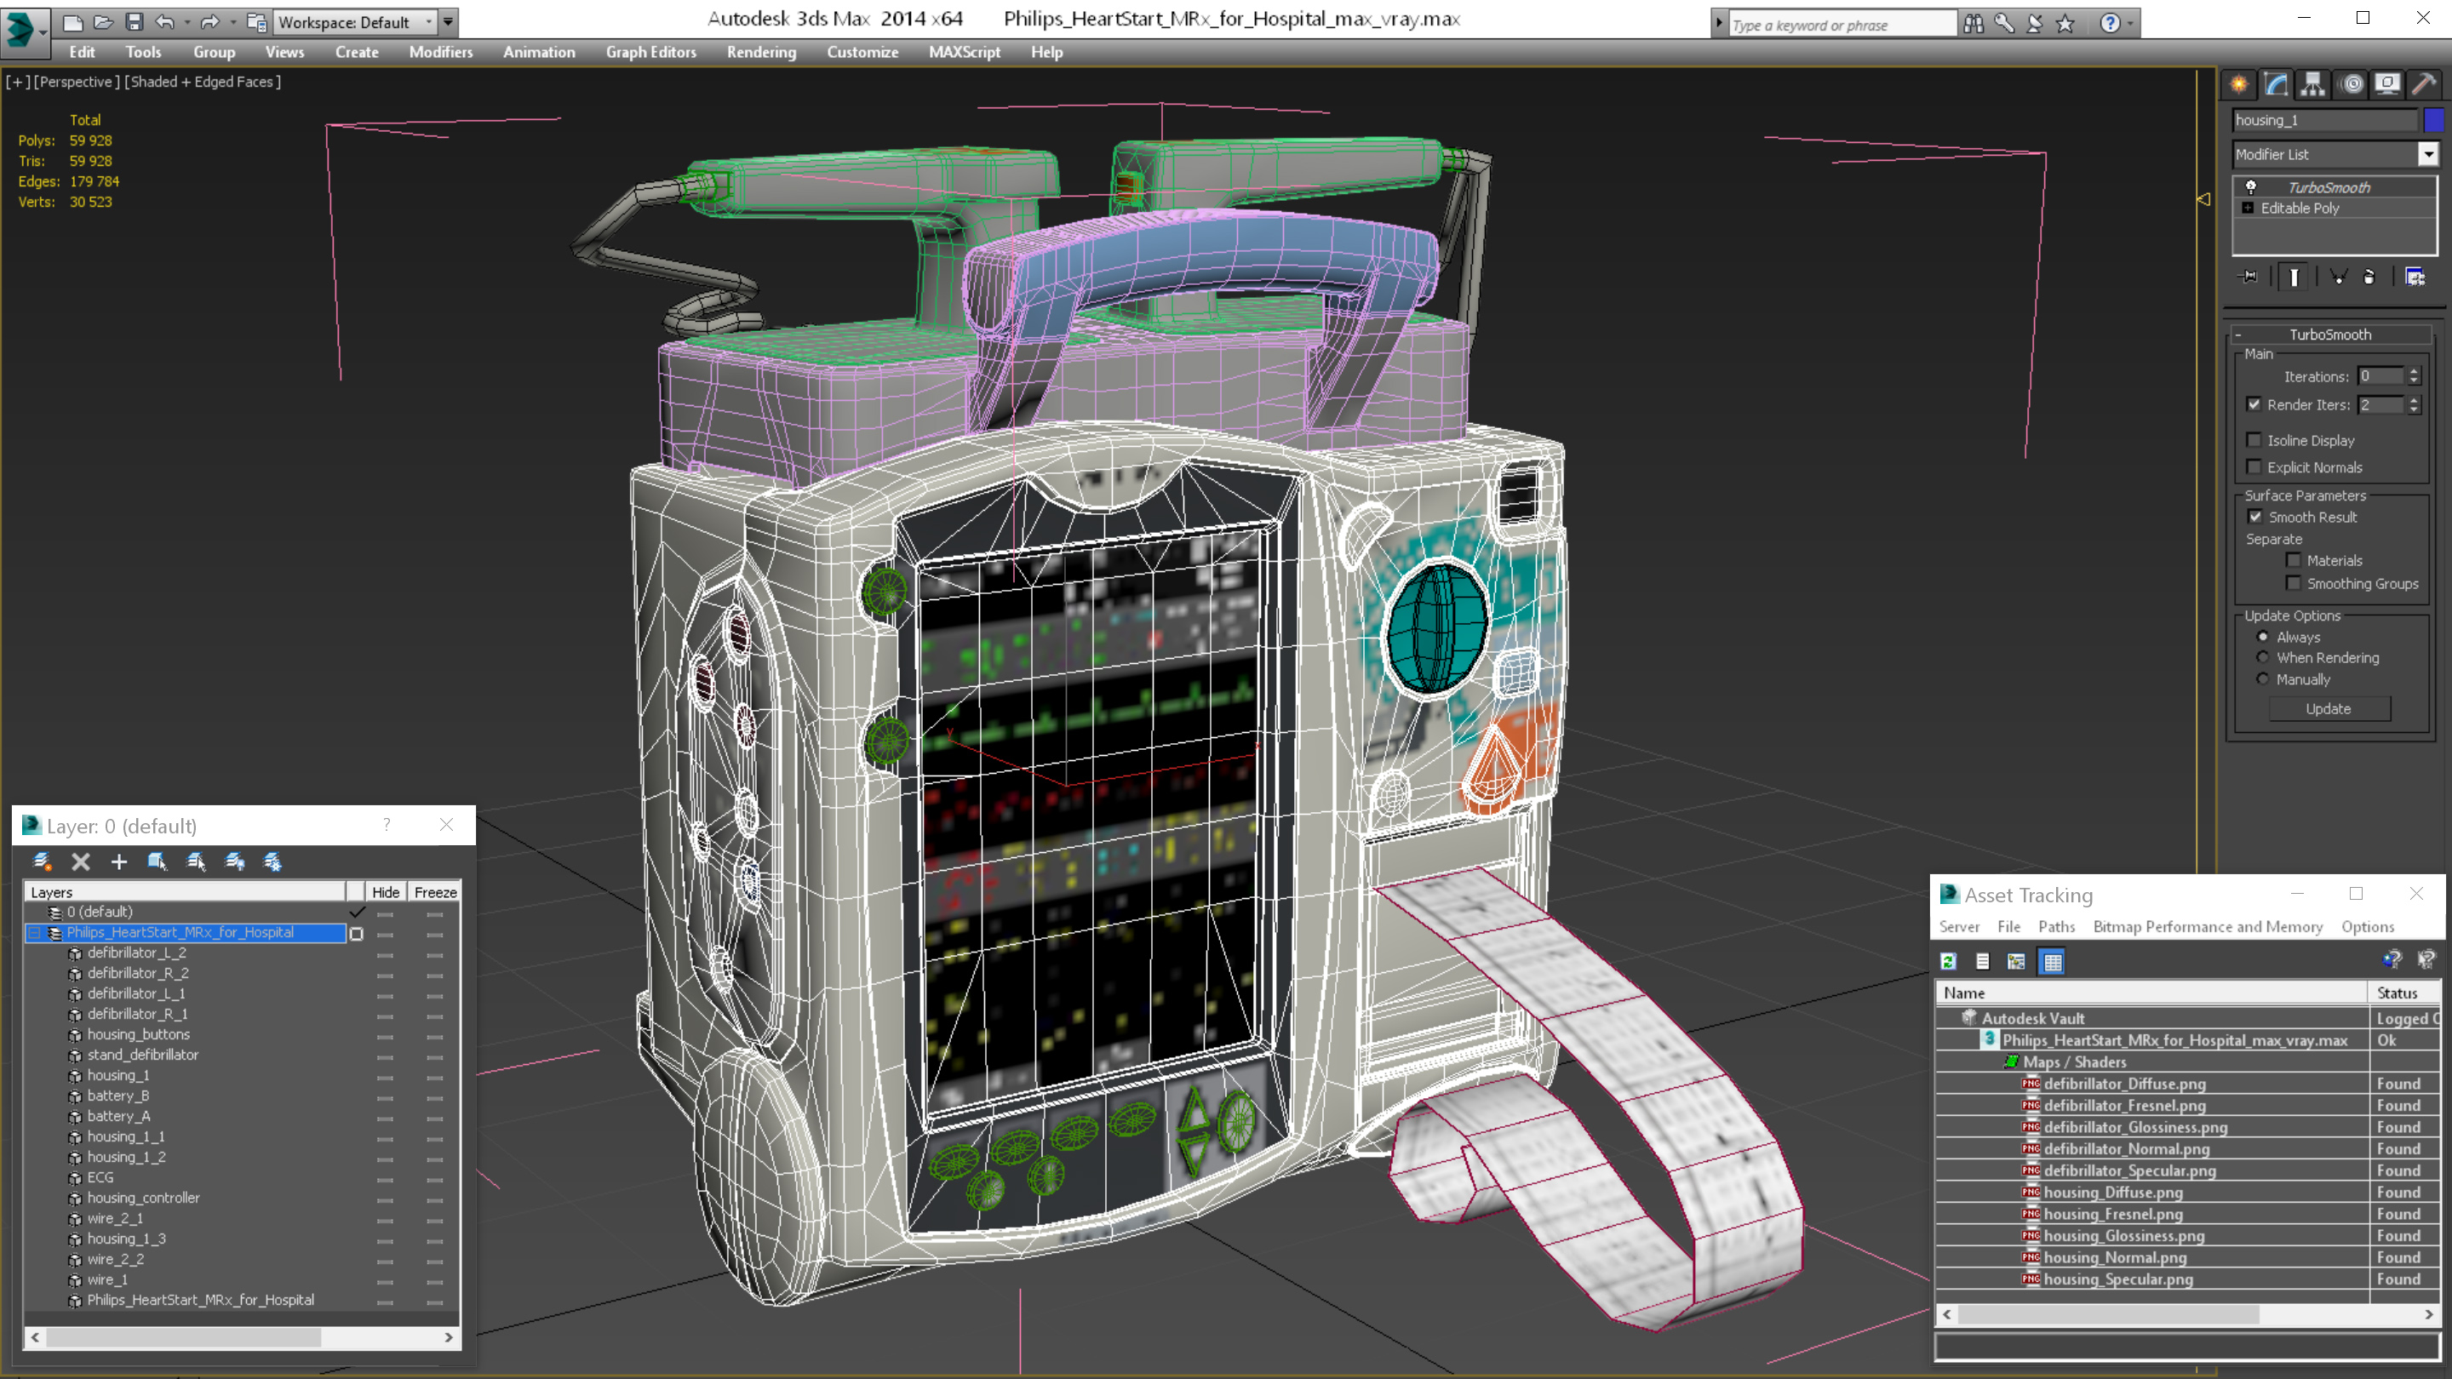Click Freeze/Unfreeze All Layers icon
2452x1379 pixels.
click(x=272, y=861)
